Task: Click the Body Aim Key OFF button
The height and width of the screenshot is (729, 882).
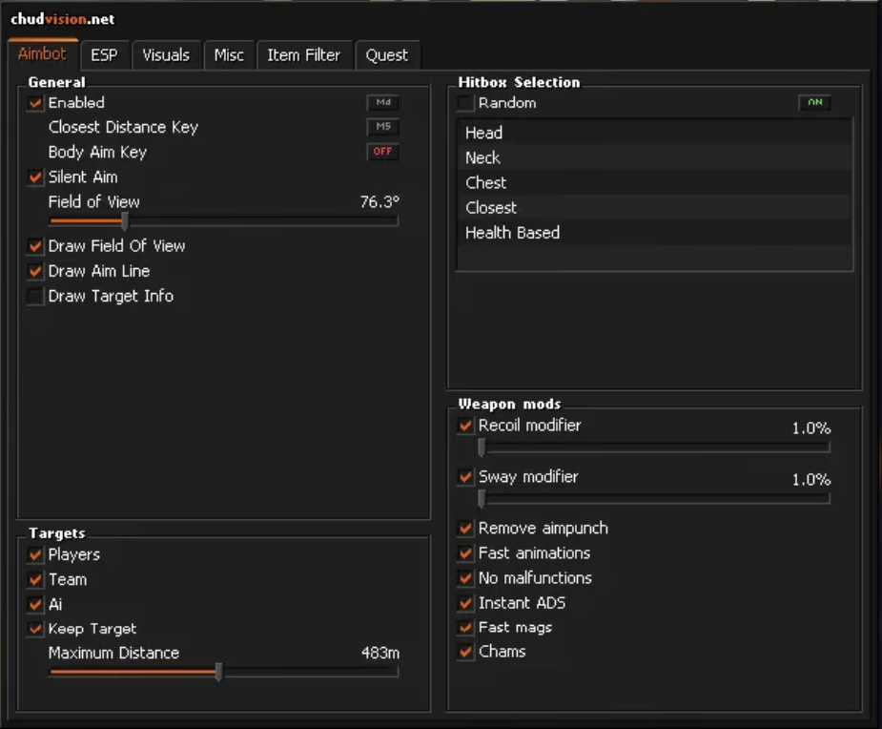Action: pyautogui.click(x=383, y=152)
